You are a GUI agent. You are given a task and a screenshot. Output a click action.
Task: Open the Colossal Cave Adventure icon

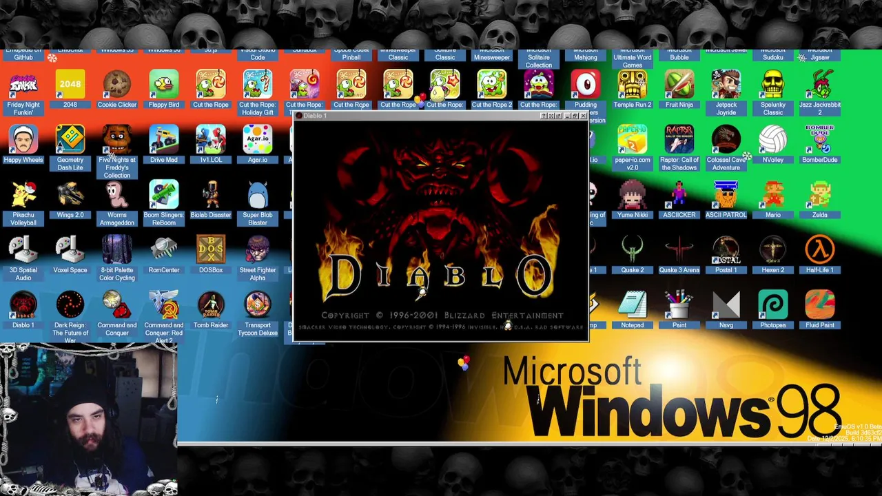tap(726, 140)
